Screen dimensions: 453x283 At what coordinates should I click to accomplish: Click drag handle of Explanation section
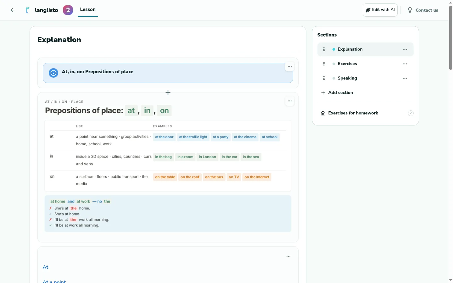[x=324, y=49]
